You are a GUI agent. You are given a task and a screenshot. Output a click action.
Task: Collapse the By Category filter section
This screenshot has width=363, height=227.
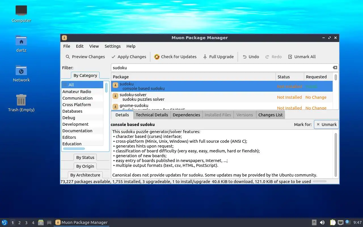coord(85,75)
